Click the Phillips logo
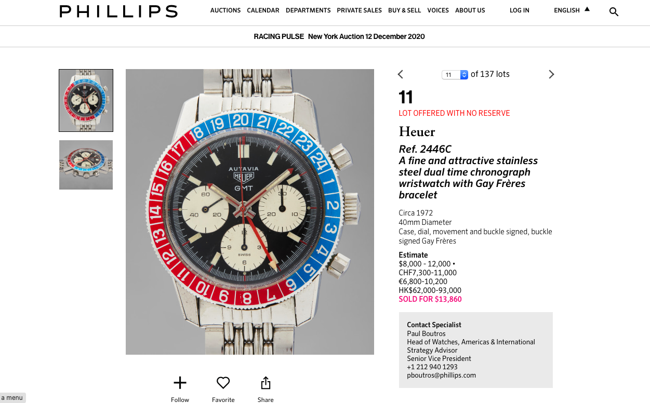This screenshot has width=650, height=403. (x=118, y=11)
